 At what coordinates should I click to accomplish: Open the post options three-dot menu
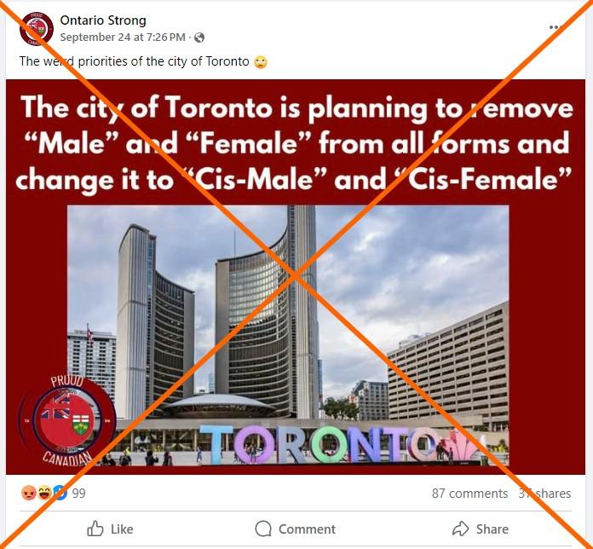tap(556, 27)
